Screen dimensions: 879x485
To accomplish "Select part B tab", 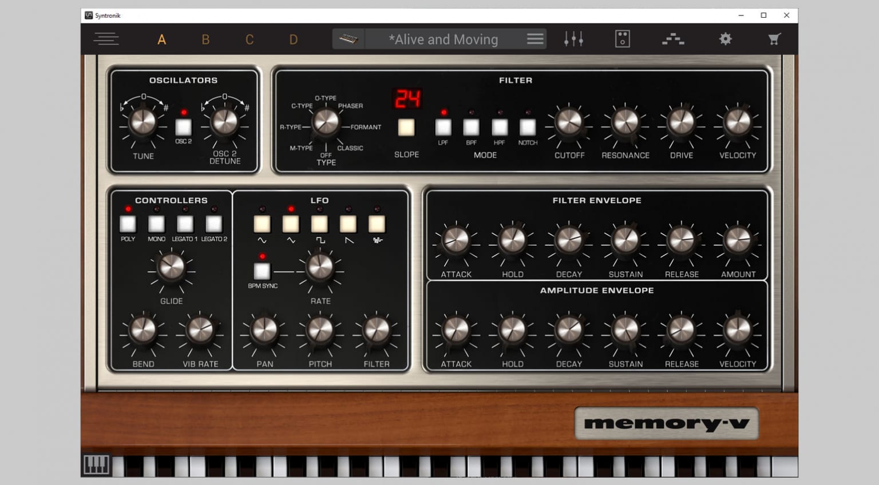I will 205,39.
